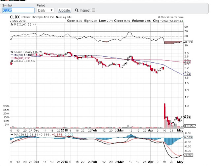Click the Update button
211x166 pixels.
(64, 10)
